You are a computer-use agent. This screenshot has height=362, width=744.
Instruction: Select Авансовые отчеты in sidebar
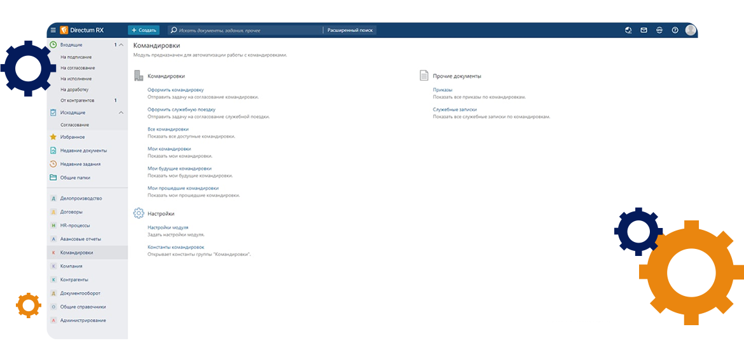click(x=80, y=239)
